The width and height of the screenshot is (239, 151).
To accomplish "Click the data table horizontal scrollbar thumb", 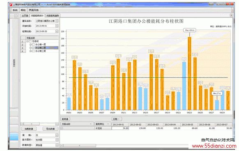I will click(x=80, y=146).
